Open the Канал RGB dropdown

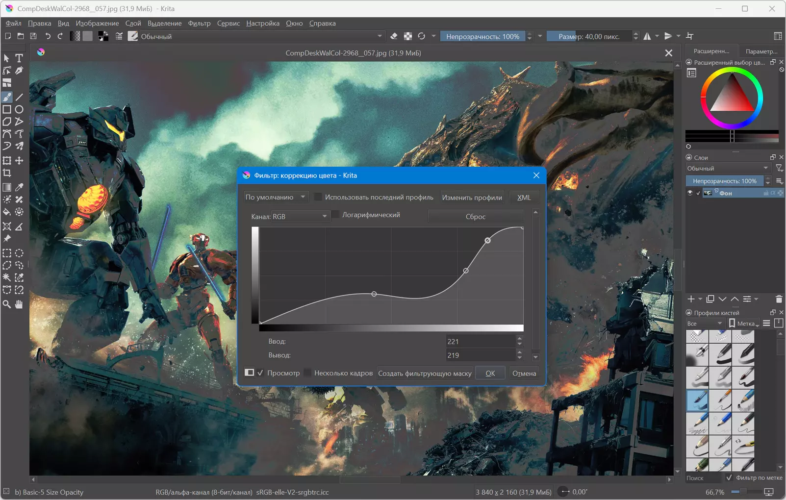(300, 216)
